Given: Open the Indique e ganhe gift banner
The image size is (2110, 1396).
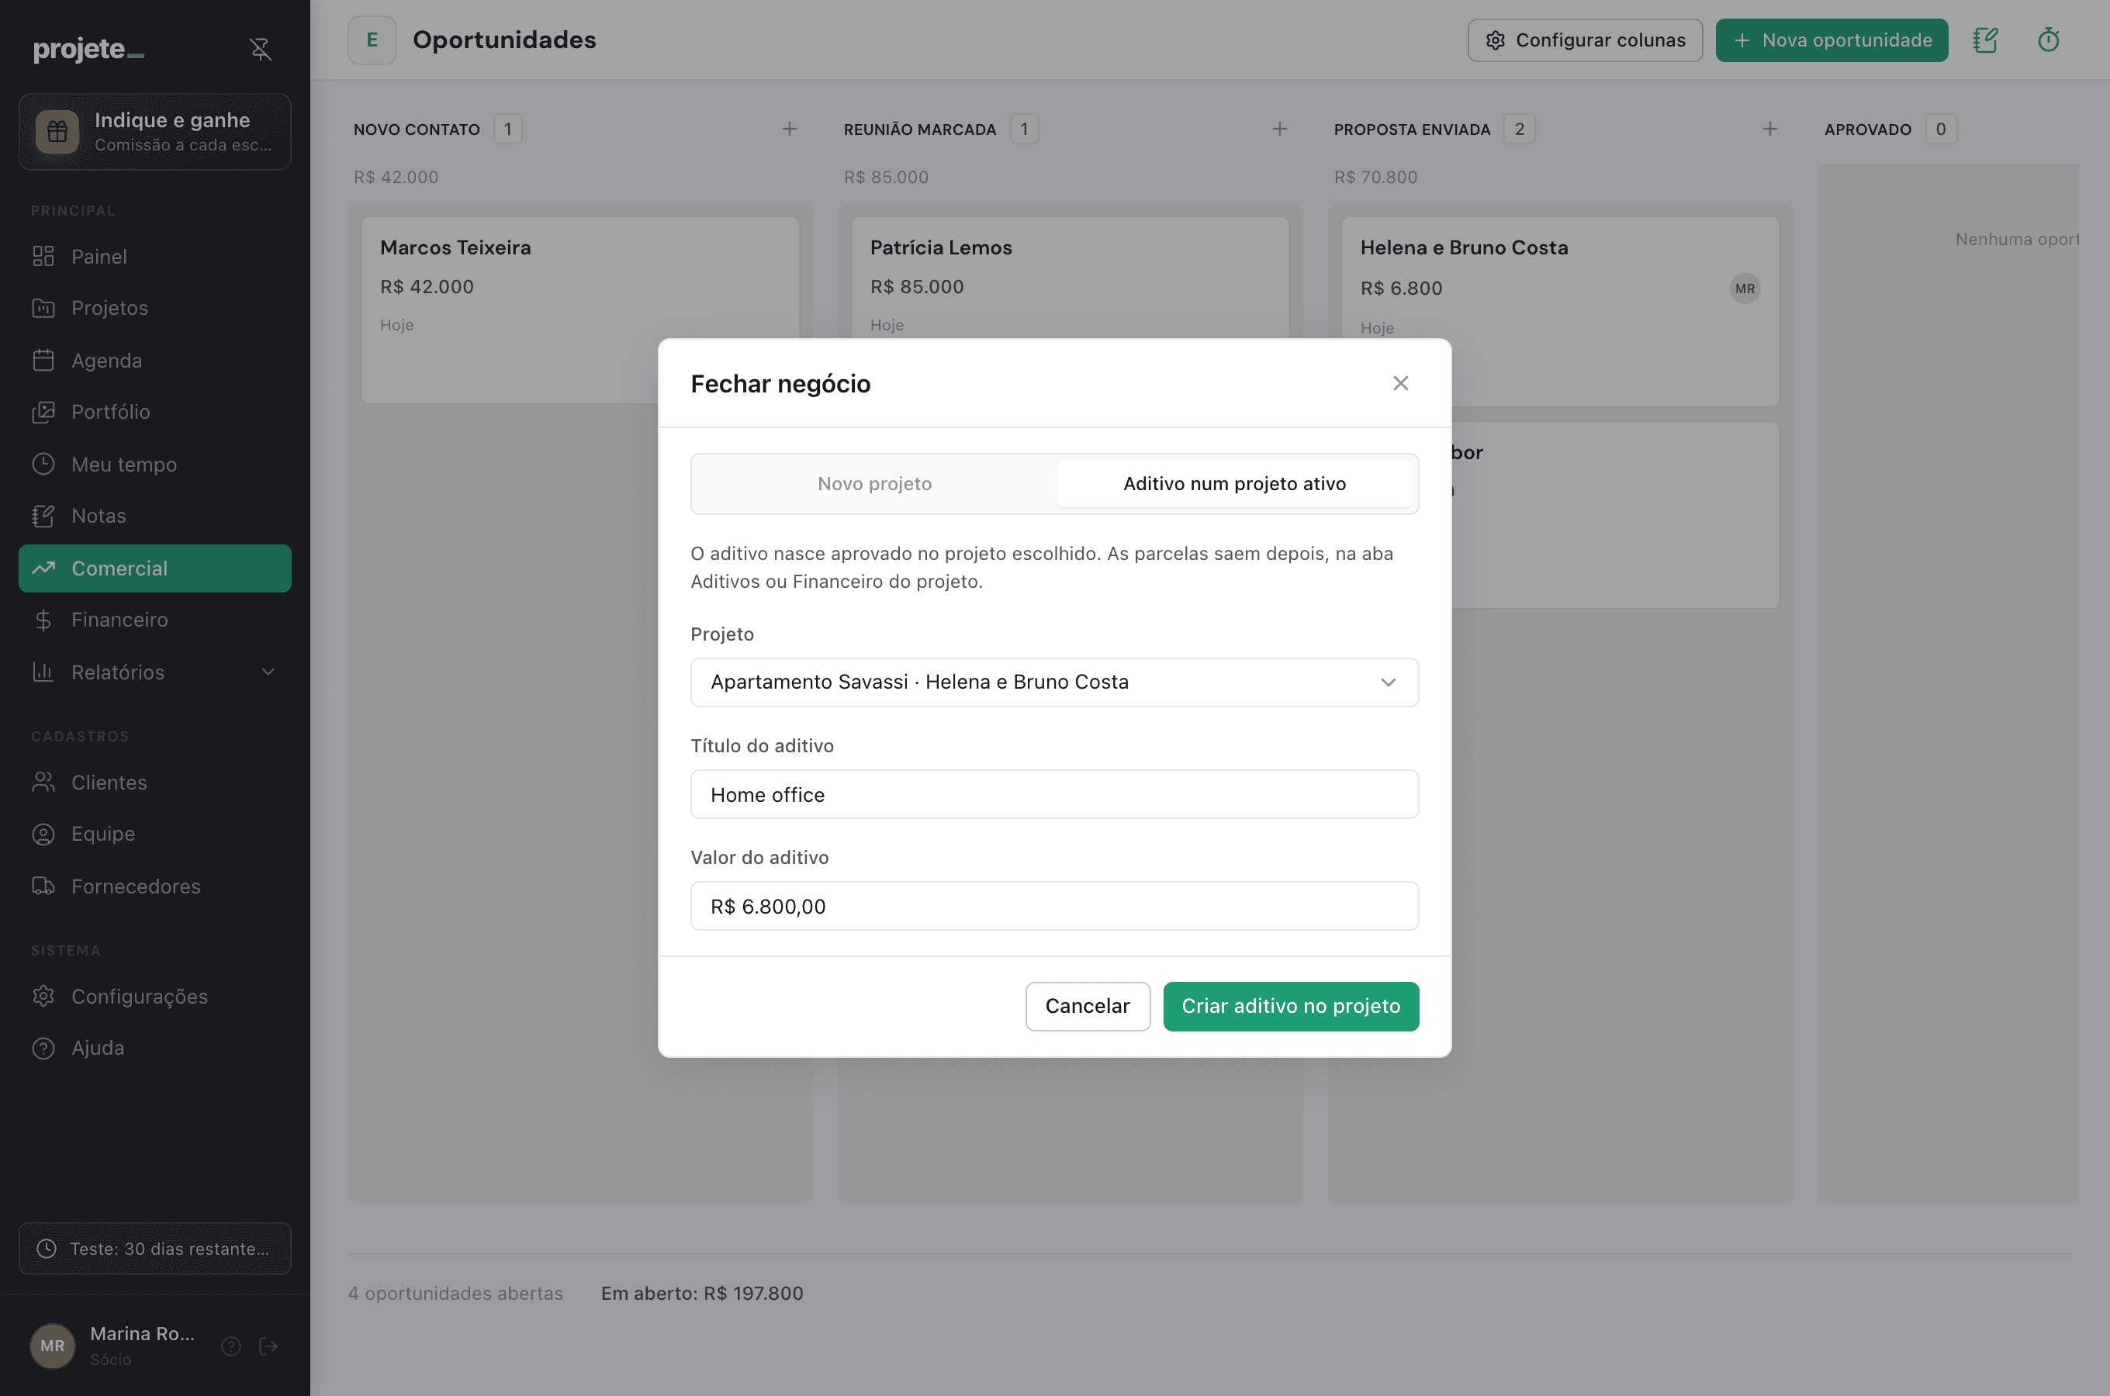Looking at the screenshot, I should [x=155, y=132].
